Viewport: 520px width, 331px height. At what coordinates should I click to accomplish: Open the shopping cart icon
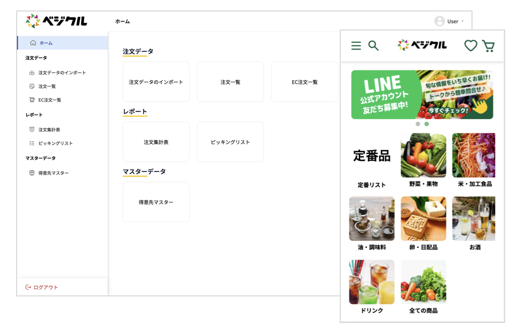pyautogui.click(x=488, y=45)
